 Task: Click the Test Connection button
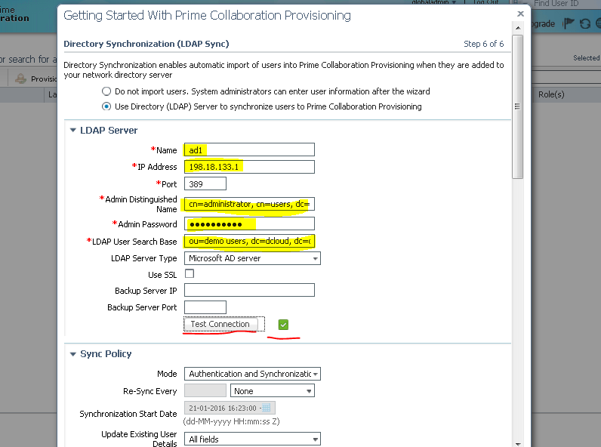point(220,324)
